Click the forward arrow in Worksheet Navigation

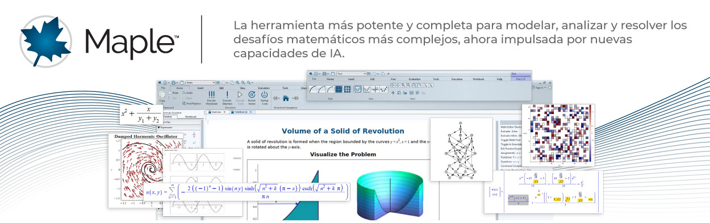pyautogui.click(x=295, y=98)
